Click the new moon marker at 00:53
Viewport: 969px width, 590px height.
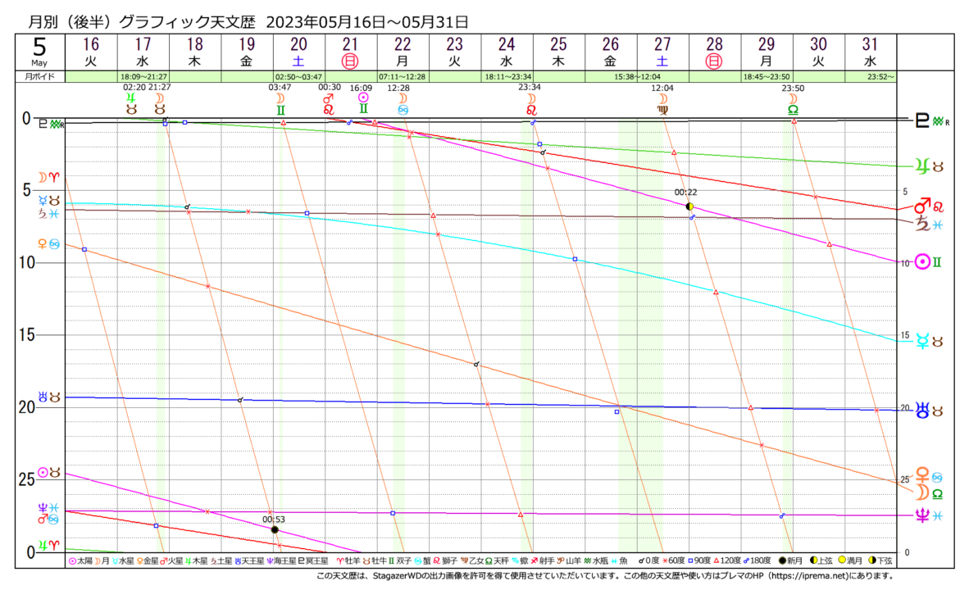click(x=275, y=530)
